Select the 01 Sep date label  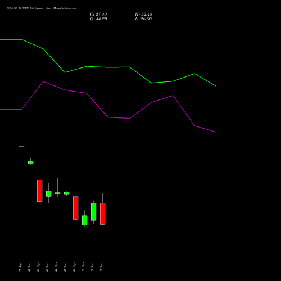click(29, 268)
